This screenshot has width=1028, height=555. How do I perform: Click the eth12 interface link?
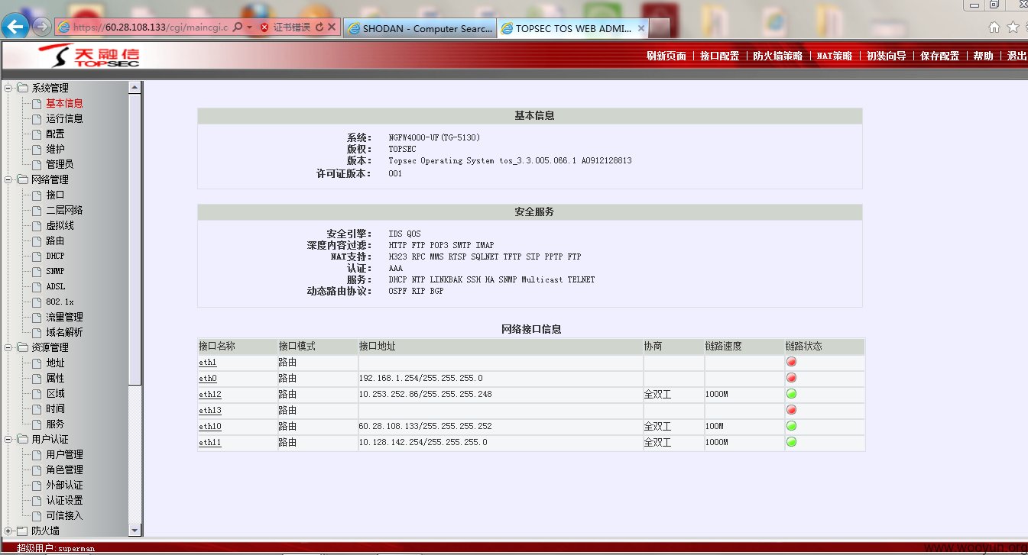[x=210, y=395]
